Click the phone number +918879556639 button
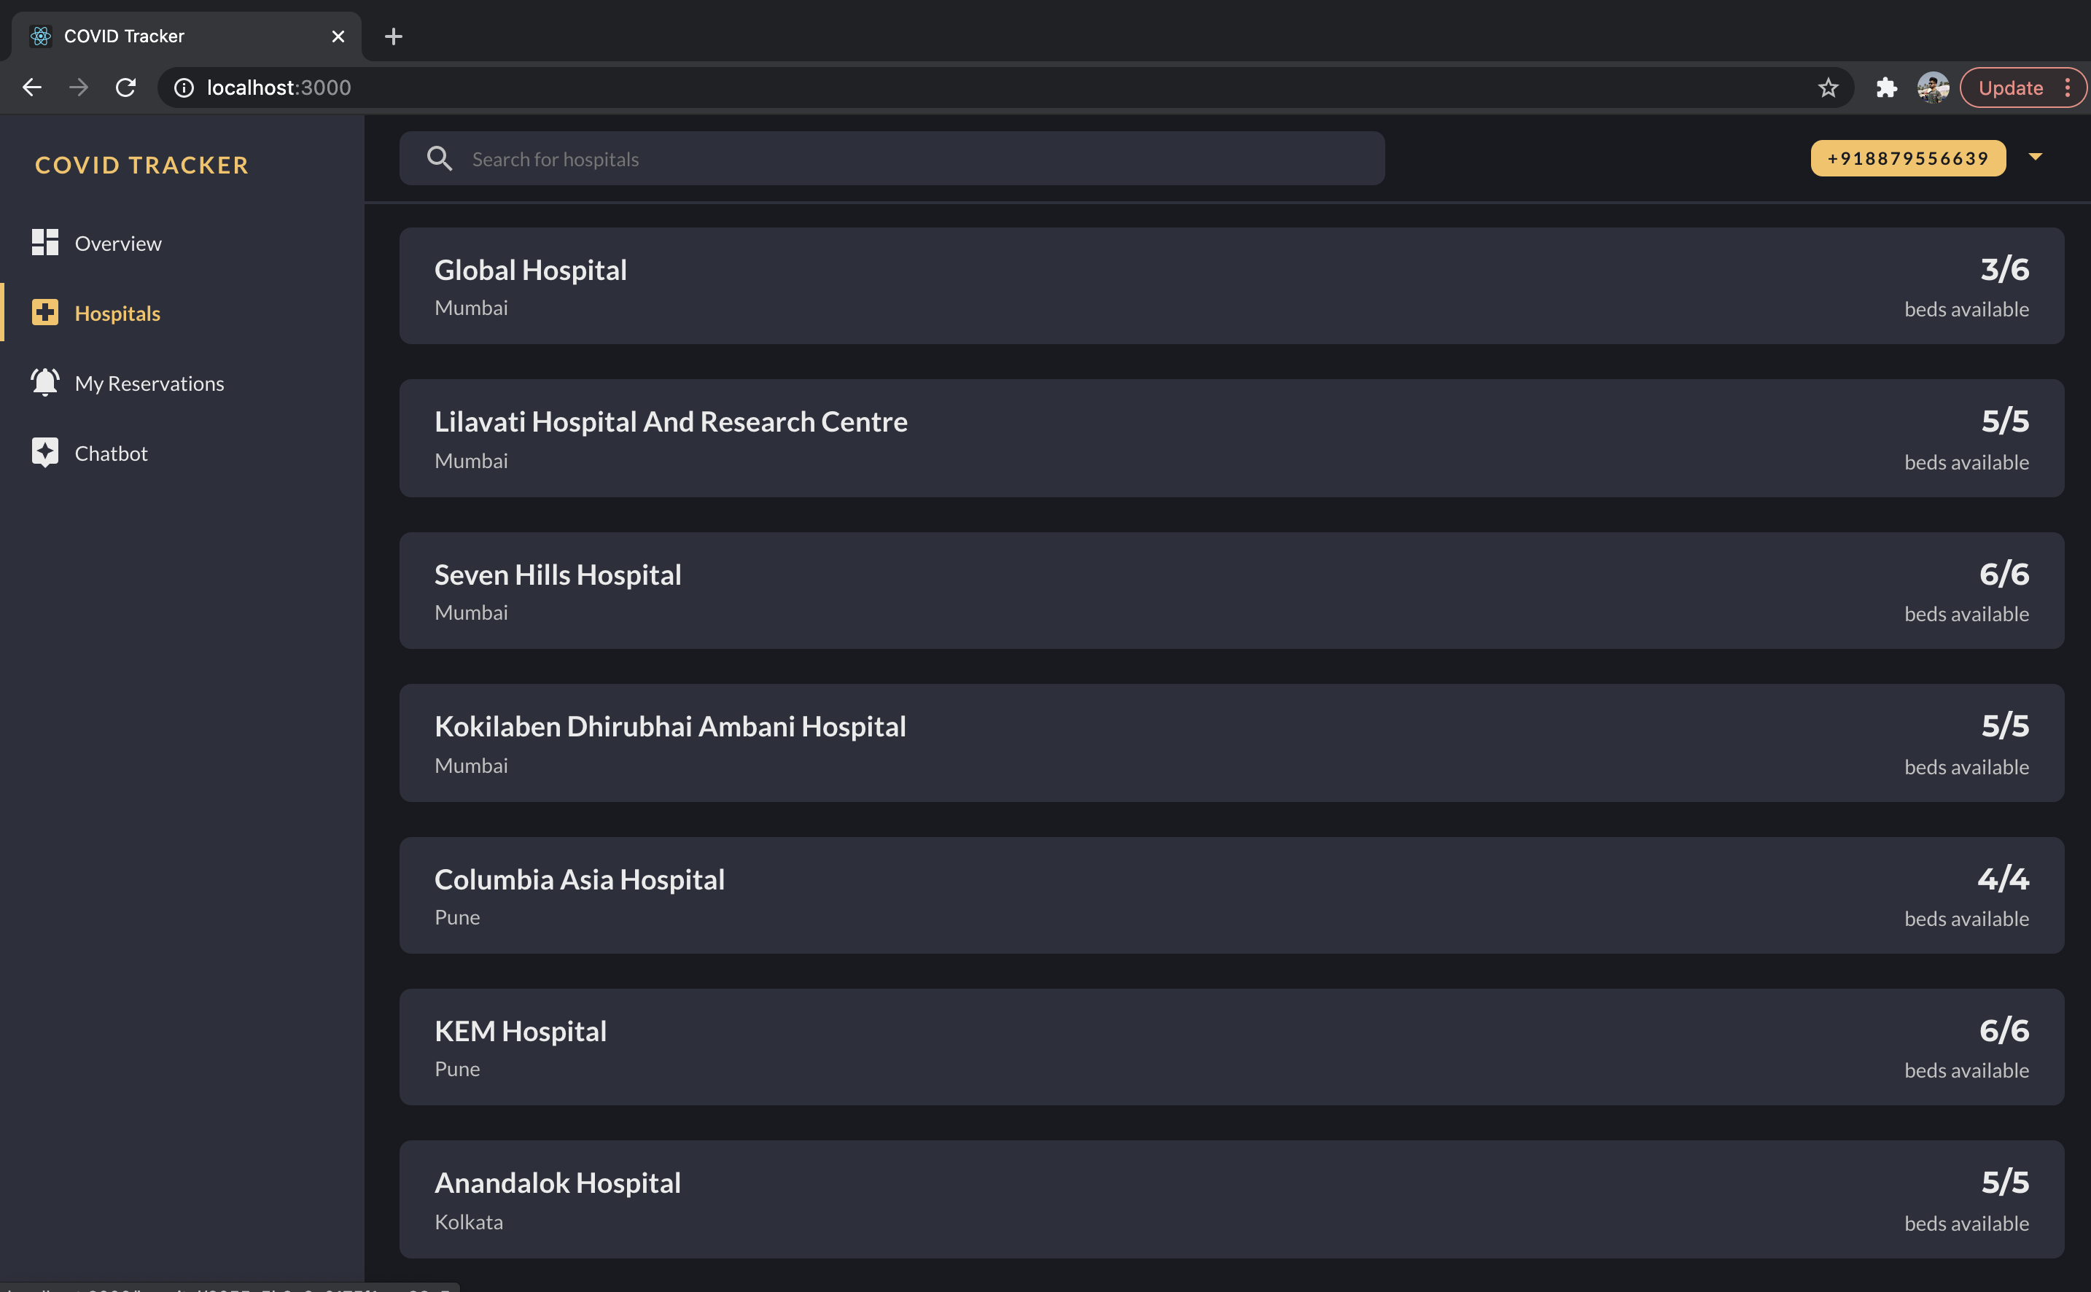The image size is (2091, 1292). click(1907, 159)
